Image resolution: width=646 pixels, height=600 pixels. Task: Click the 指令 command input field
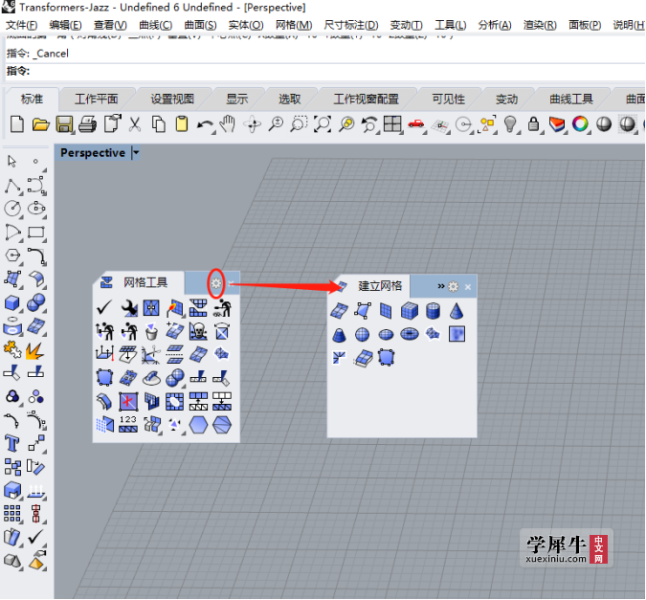[325, 71]
